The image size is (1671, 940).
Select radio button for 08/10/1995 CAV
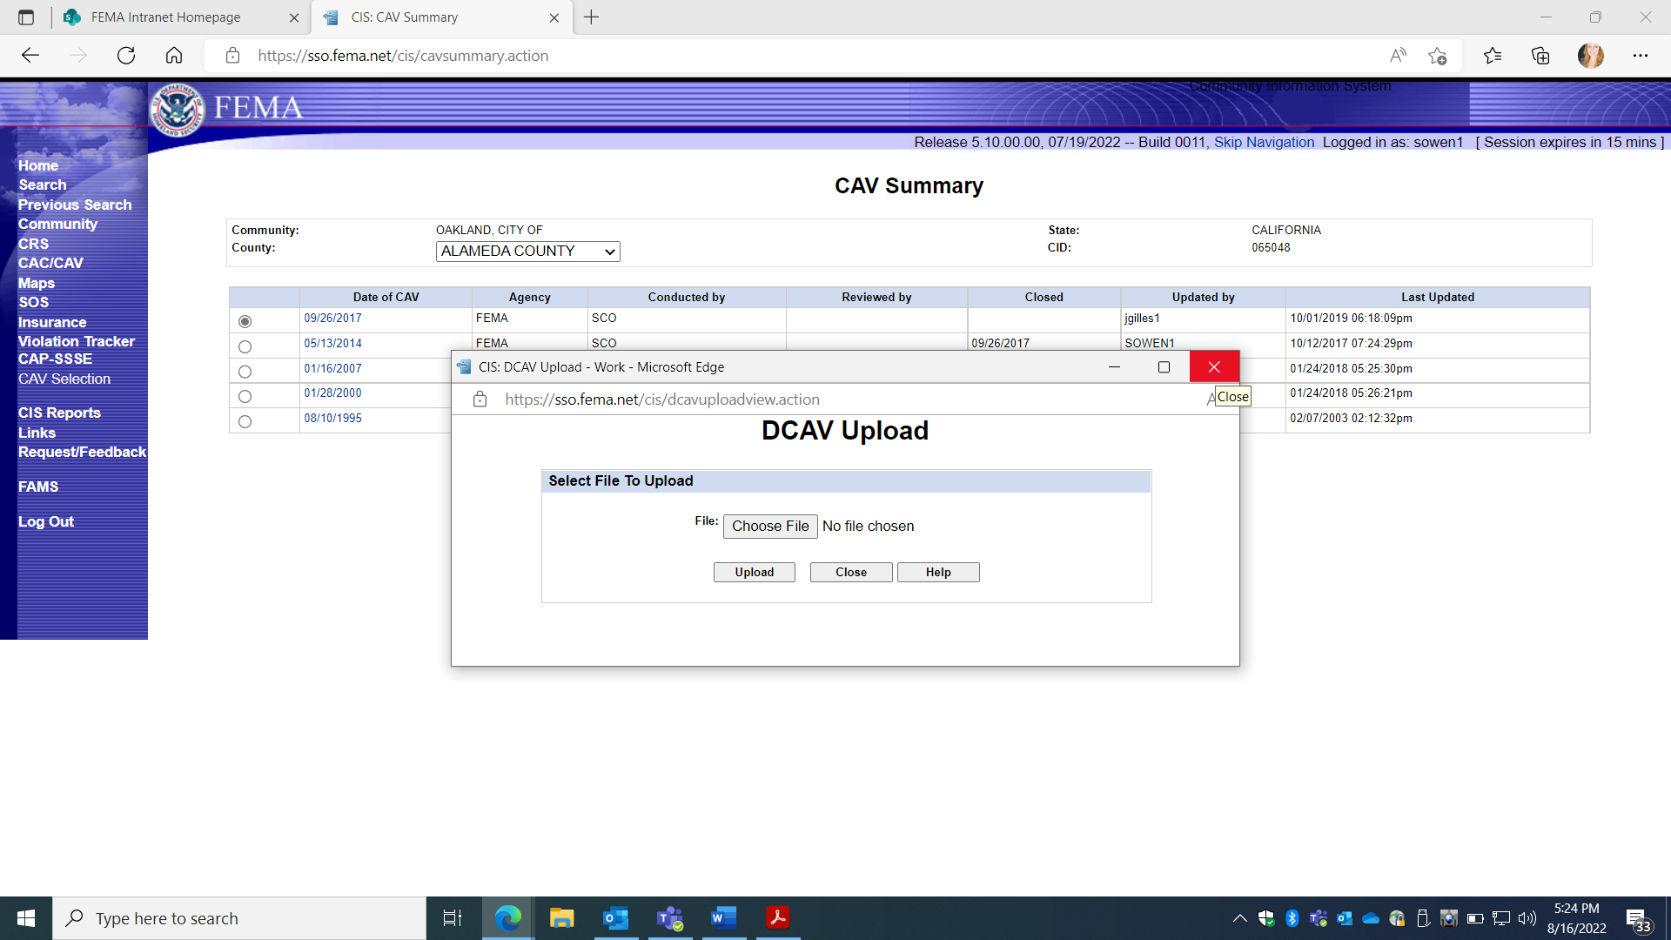click(245, 421)
